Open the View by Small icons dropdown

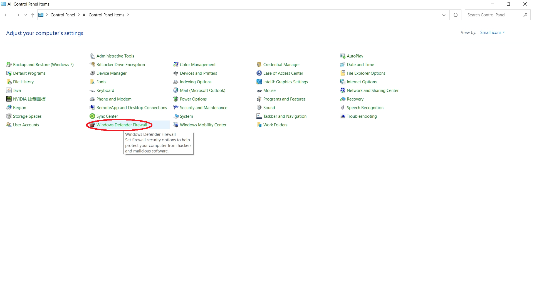point(493,32)
